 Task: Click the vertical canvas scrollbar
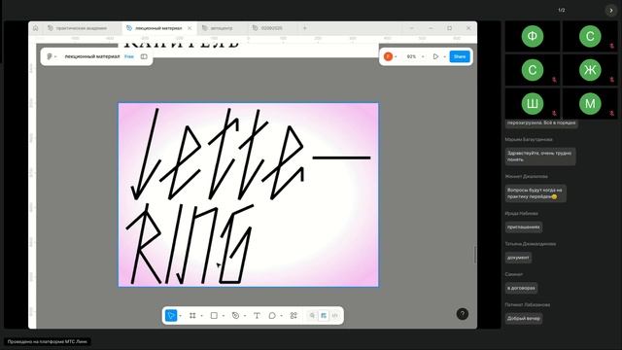pyautogui.click(x=475, y=255)
